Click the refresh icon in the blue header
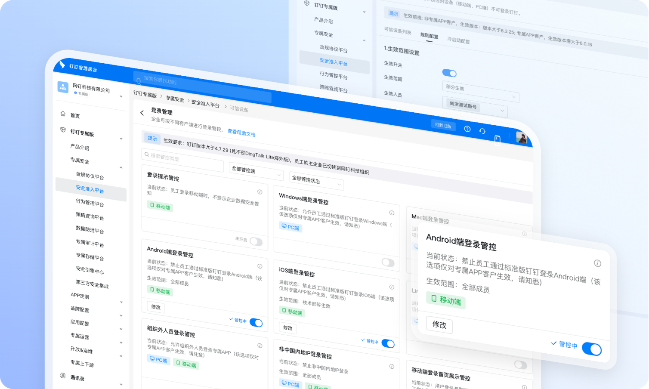Viewport: 649px width, 389px height. click(482, 131)
